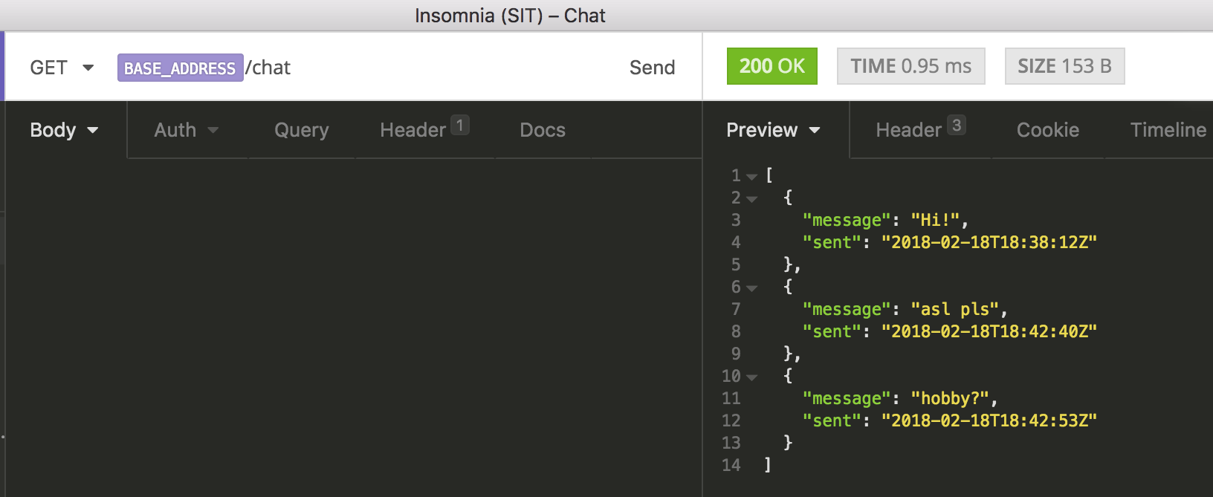
Task: Click the SIZE 153 B badge
Action: click(1064, 66)
